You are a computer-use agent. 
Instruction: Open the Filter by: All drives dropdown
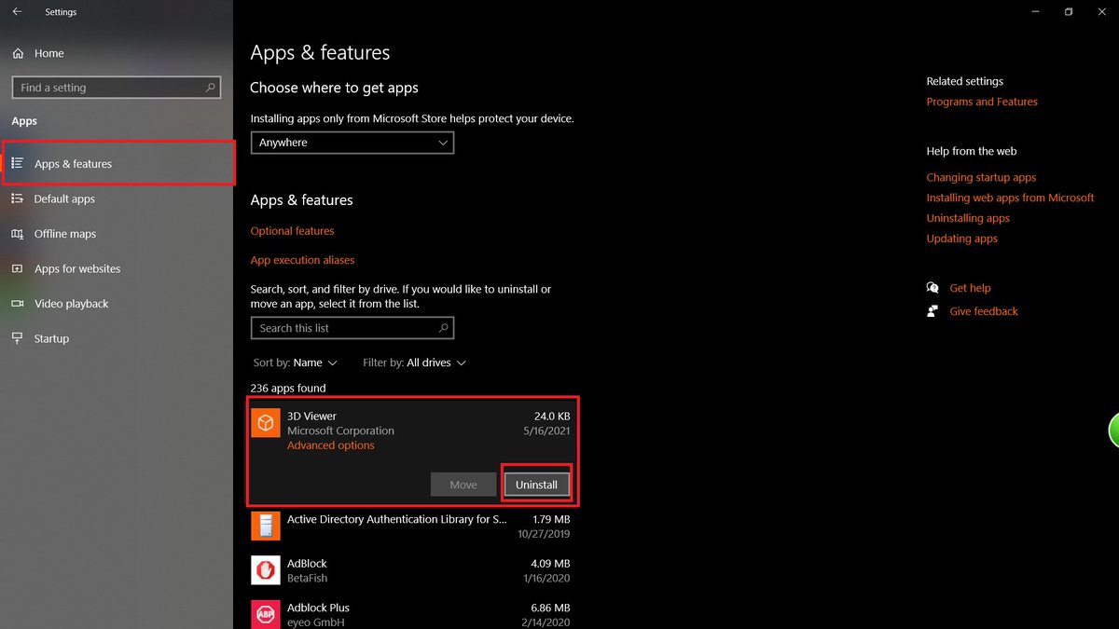(414, 362)
